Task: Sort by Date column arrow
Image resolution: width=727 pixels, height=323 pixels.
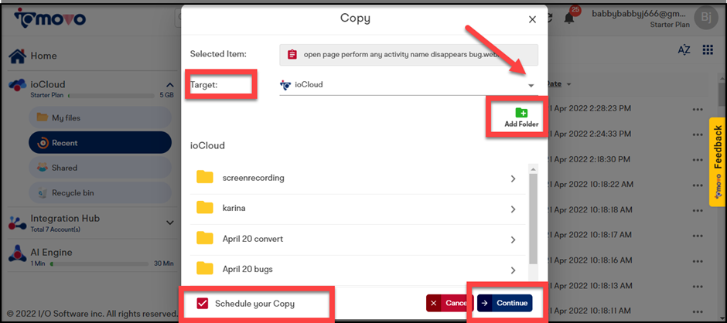Action: click(569, 84)
